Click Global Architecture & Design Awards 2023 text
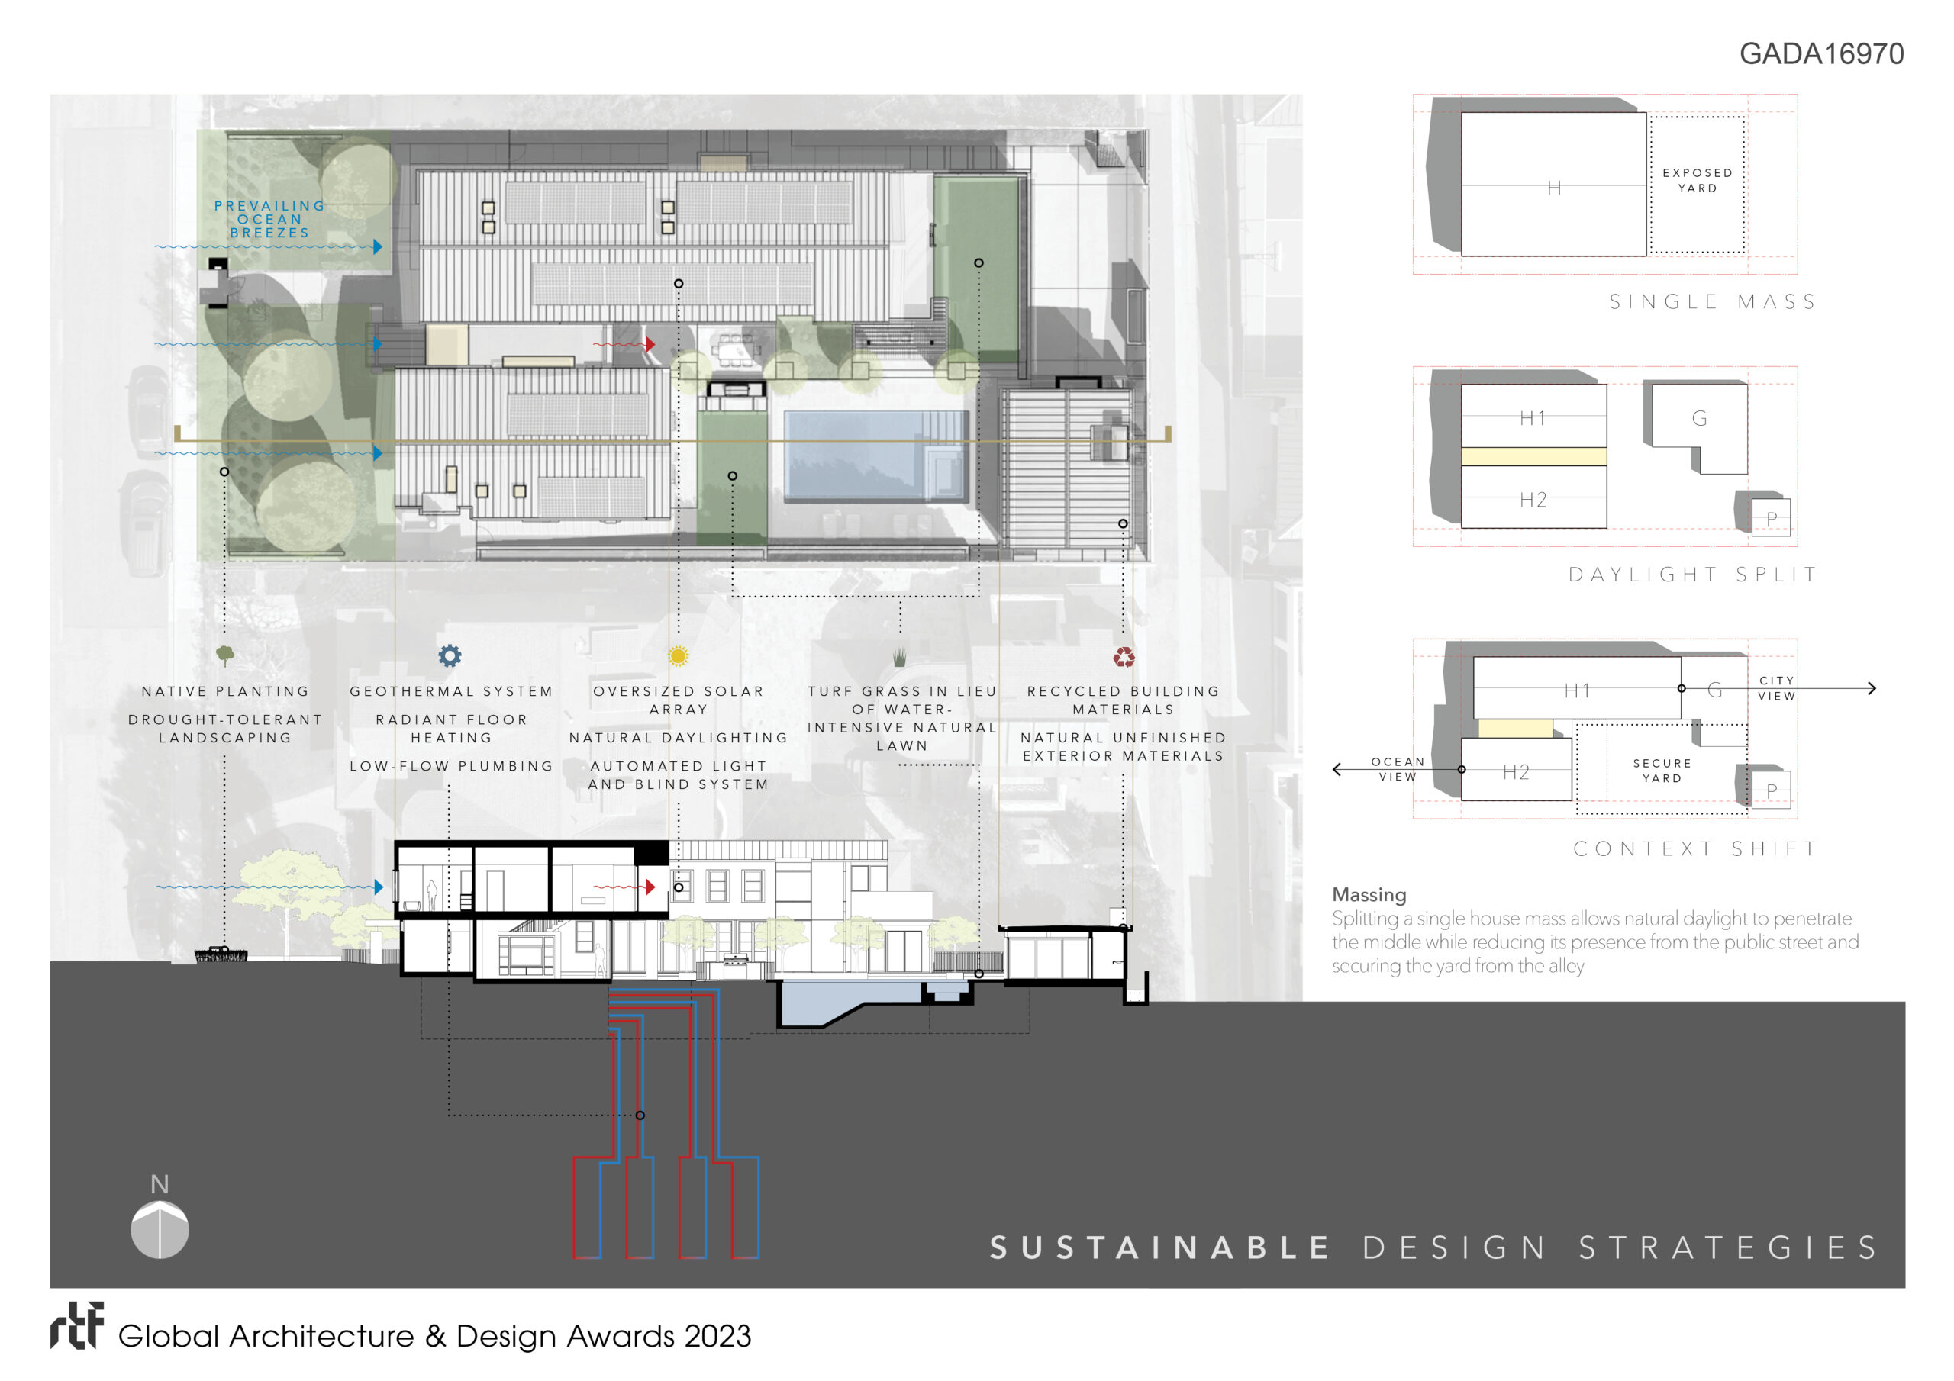The height and width of the screenshot is (1381, 1954). (434, 1336)
